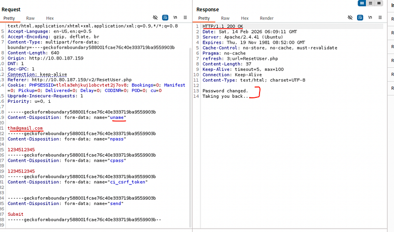Switch to the Response Hex tab
Viewport: 394px width, 232px height.
[244, 18]
